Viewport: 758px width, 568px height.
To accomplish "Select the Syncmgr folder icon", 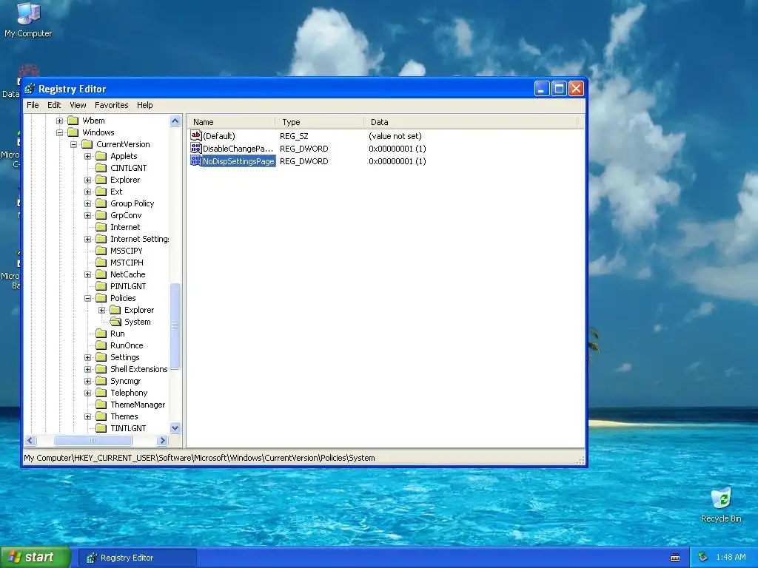I will pos(101,381).
